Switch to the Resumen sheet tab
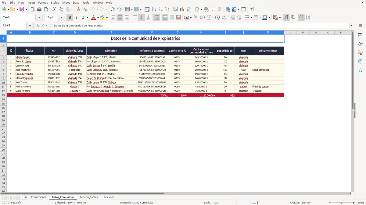The image size is (366, 205). click(109, 197)
